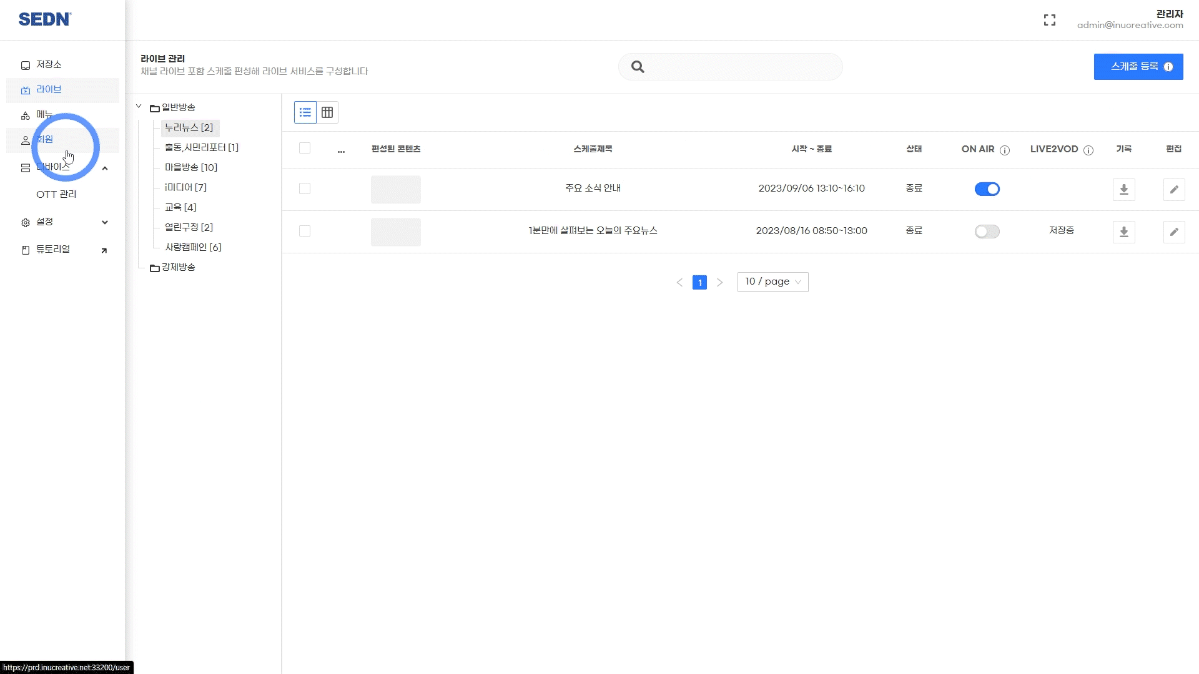Screen dimensions: 1199x674
Task: Edit the 주요 소식 안내 schedule
Action: point(1174,189)
